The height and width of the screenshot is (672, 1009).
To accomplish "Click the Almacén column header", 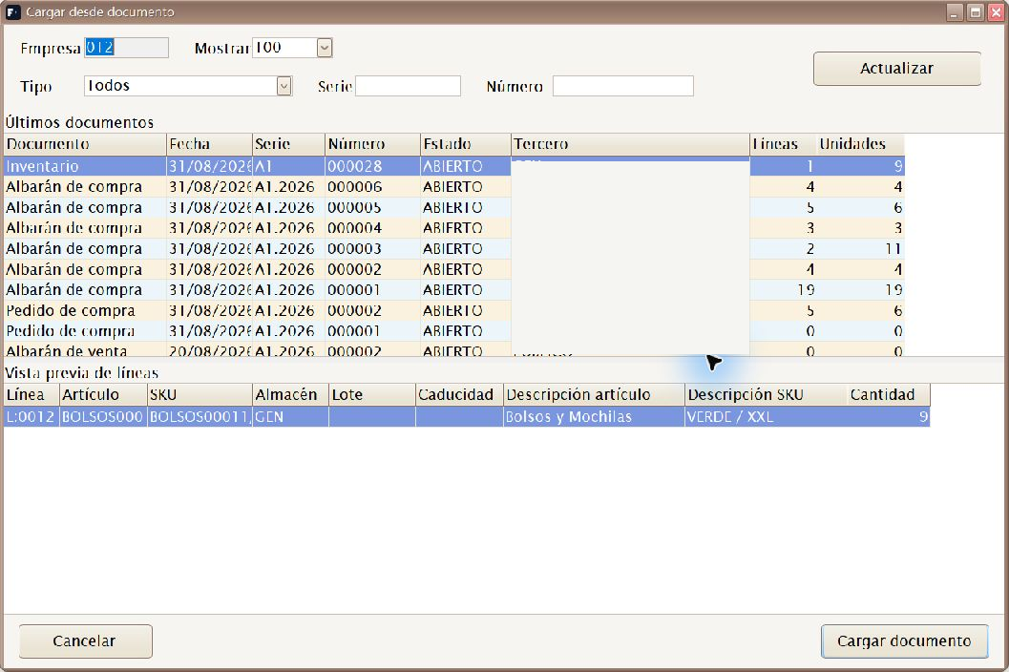I will 290,394.
